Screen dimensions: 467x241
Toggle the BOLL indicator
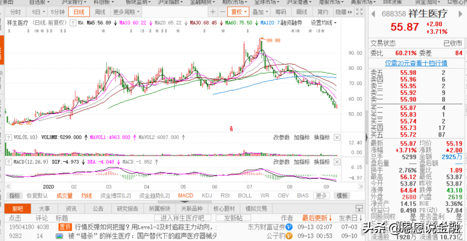click(x=245, y=196)
